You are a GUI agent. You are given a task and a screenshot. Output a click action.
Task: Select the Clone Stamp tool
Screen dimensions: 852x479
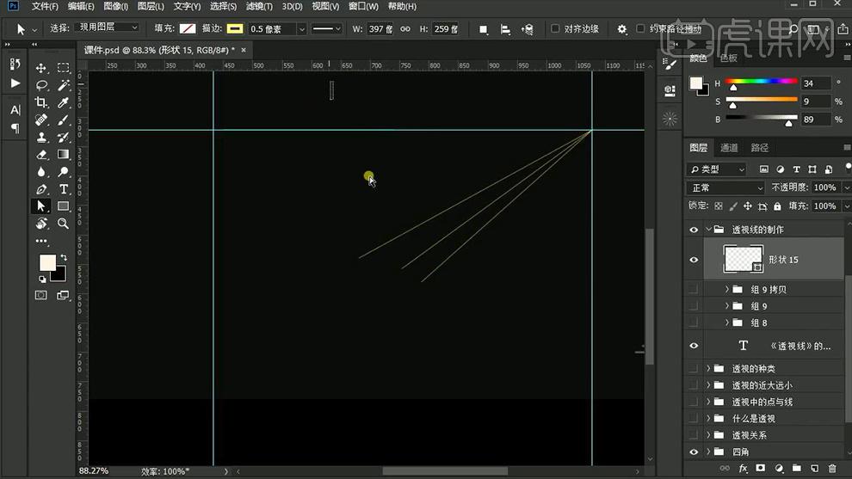pos(40,138)
